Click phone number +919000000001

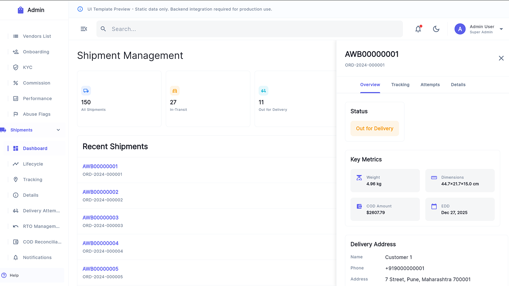coord(405,269)
